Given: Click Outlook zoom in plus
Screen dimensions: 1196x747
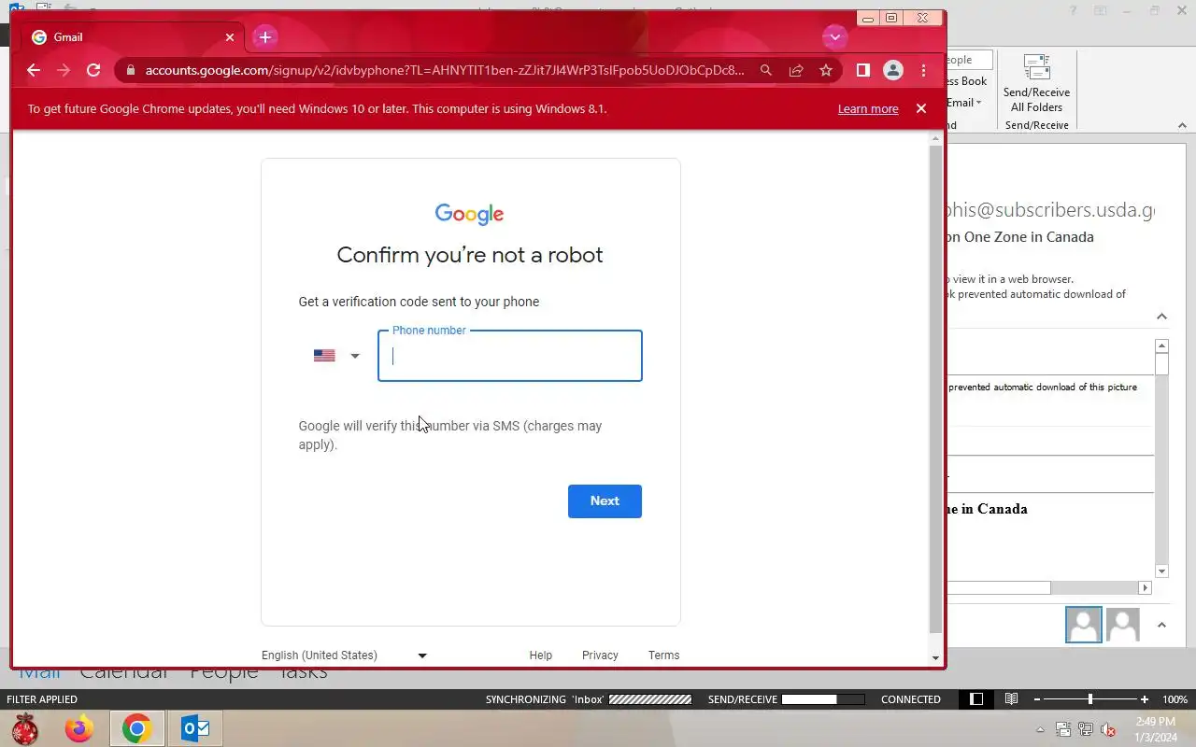Looking at the screenshot, I should click(x=1145, y=699).
